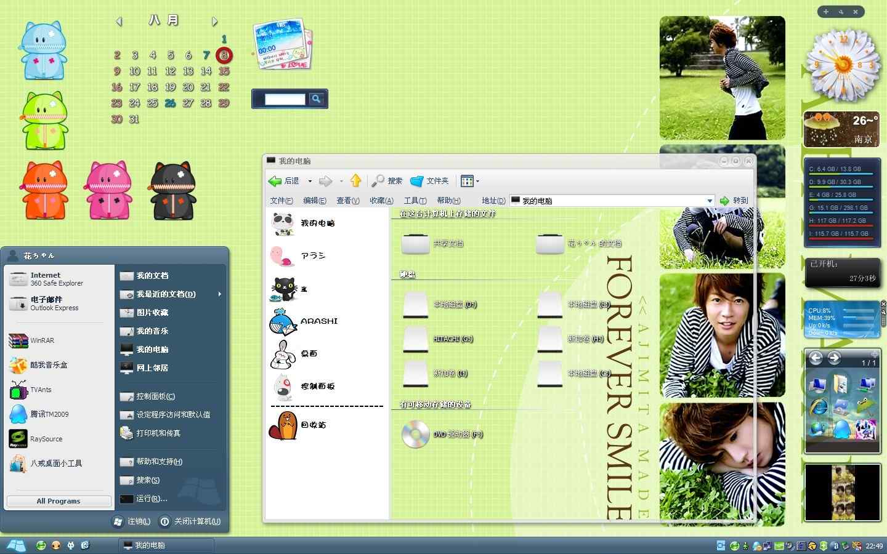Launch RaySource from Start menu

pos(60,439)
